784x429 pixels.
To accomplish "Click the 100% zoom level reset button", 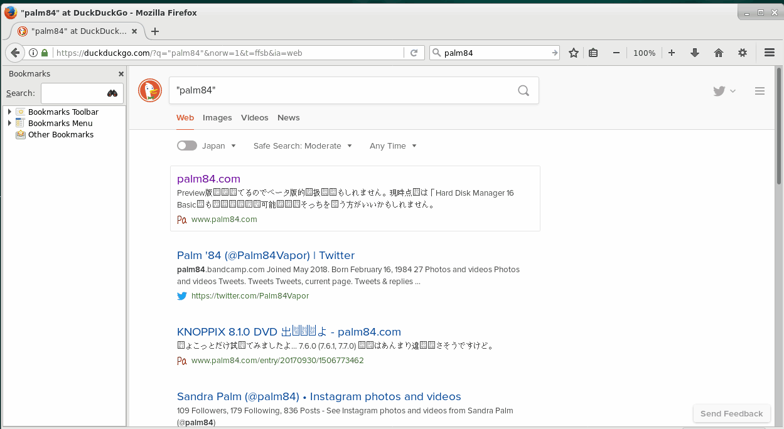I will (x=644, y=53).
